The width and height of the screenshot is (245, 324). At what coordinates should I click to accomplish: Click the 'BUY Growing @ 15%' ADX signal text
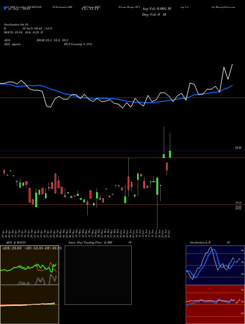(x=78, y=44)
